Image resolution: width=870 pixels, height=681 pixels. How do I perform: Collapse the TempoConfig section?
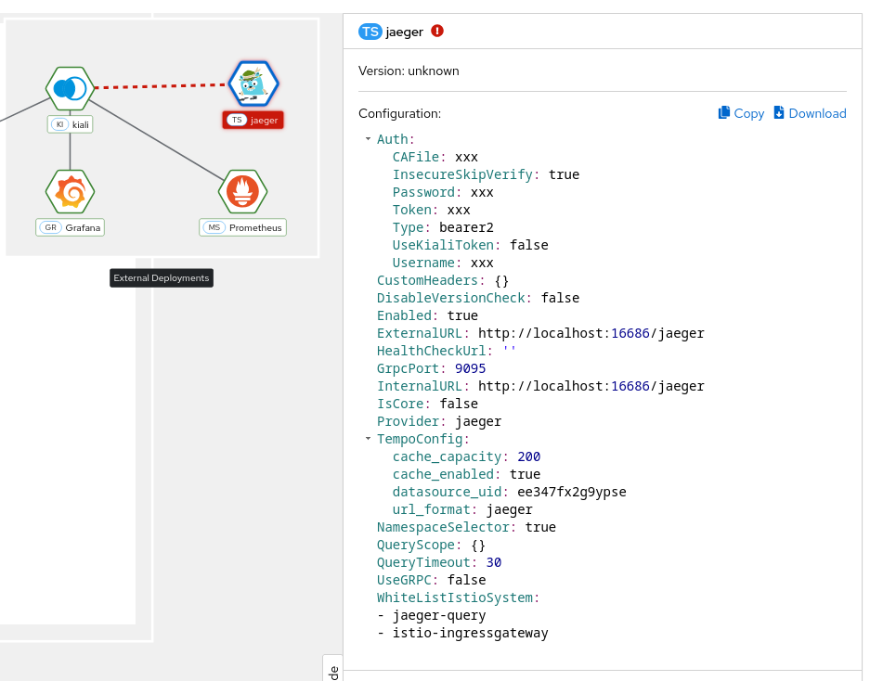[369, 439]
